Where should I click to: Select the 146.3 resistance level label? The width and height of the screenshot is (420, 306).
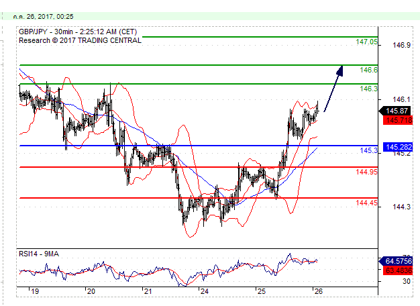(x=368, y=89)
